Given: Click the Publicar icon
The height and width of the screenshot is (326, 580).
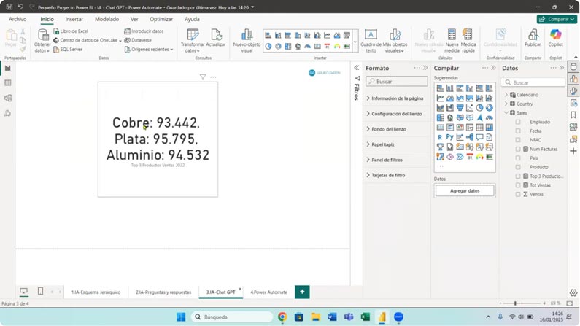Looking at the screenshot, I should [x=533, y=35].
